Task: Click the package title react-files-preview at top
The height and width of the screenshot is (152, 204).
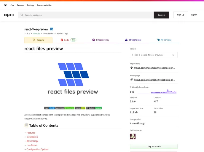Action: (36, 29)
